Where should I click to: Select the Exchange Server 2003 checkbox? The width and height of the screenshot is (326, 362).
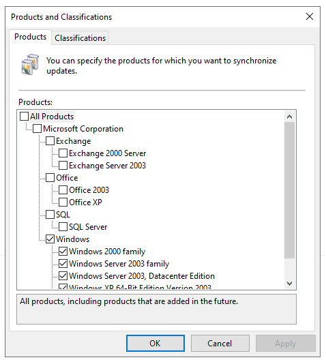63,165
